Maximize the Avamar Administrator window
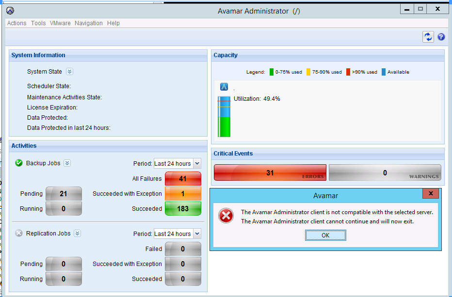 (420, 9)
